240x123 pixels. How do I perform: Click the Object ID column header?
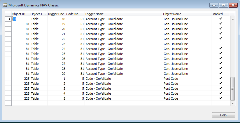click(x=21, y=14)
